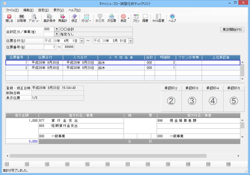The image size is (250, 175).
Task: Click the 閉じる (close) toolbar icon
Action: coord(9,18)
